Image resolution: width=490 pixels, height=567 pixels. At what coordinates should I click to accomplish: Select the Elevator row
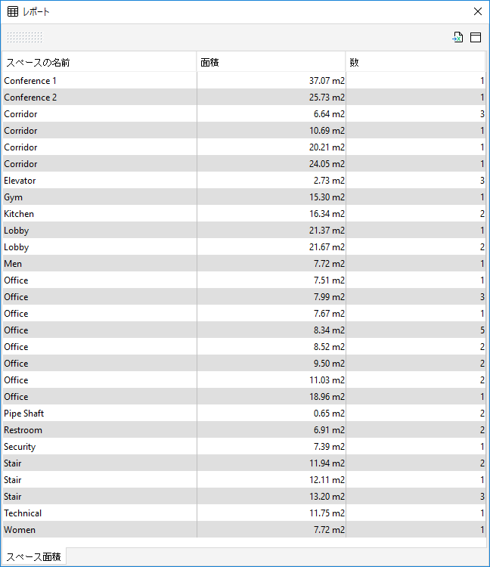pyautogui.click(x=244, y=181)
